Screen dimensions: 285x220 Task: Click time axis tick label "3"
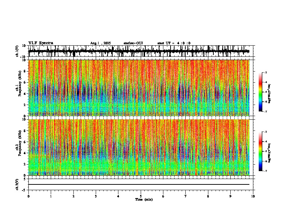[x=96, y=196]
